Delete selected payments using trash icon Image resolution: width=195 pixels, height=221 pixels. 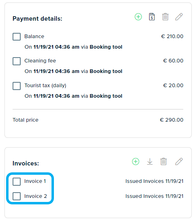point(165,17)
